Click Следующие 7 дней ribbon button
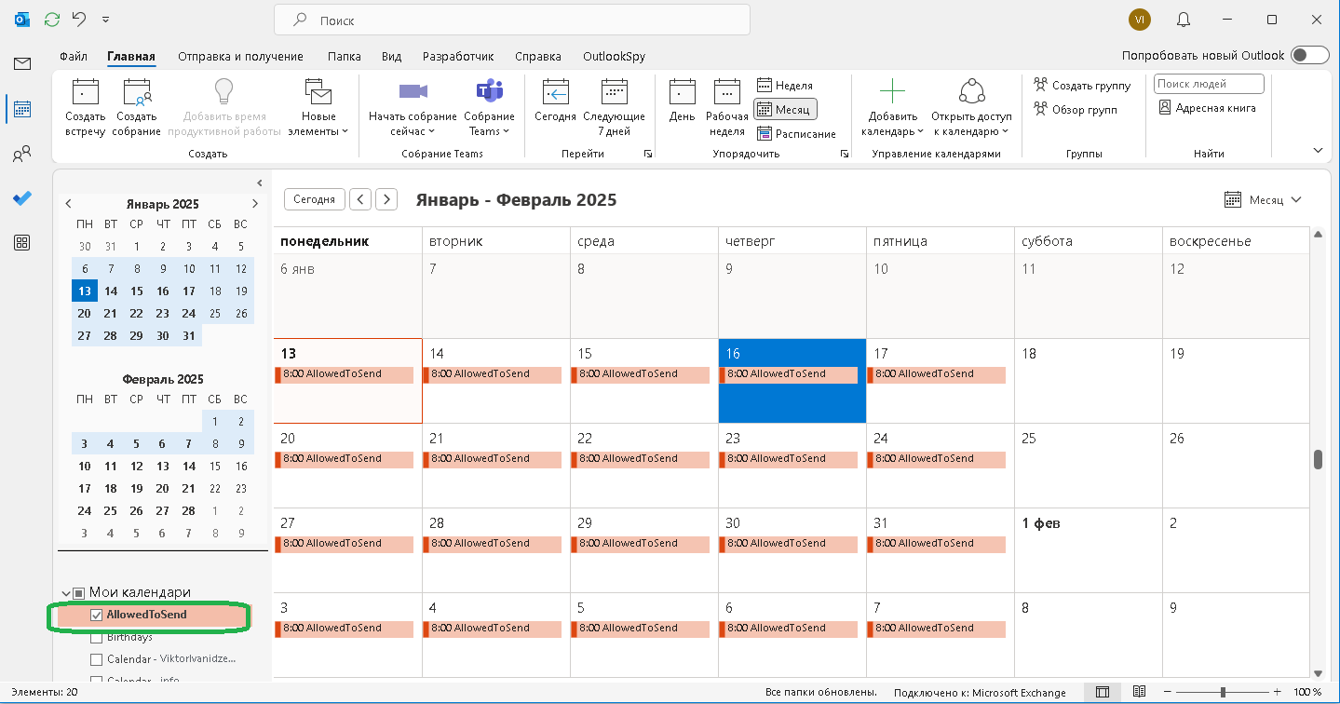Viewport: 1340px width, 704px height. [614, 107]
